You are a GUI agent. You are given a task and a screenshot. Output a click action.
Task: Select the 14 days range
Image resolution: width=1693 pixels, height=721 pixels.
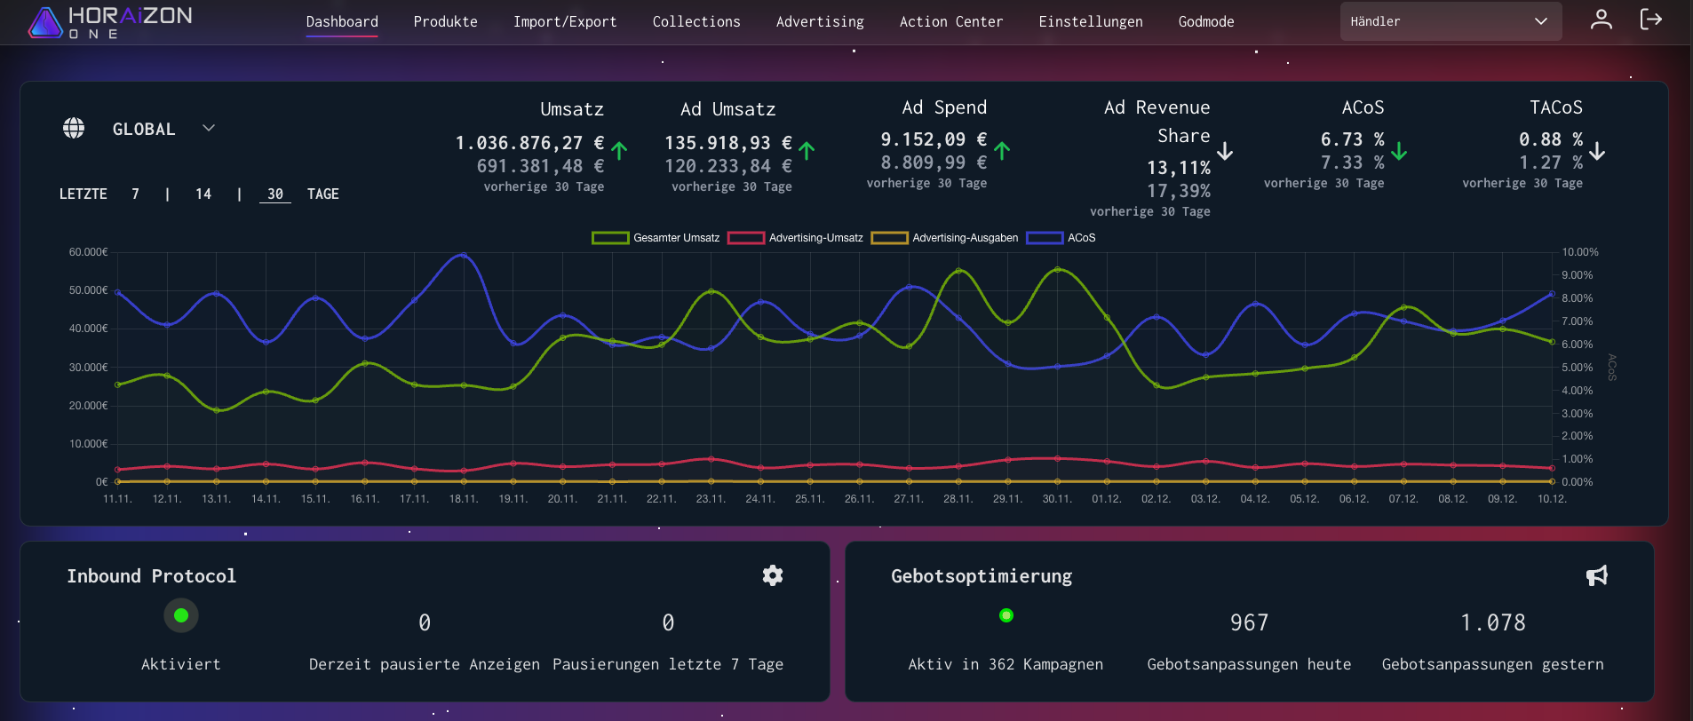(203, 194)
